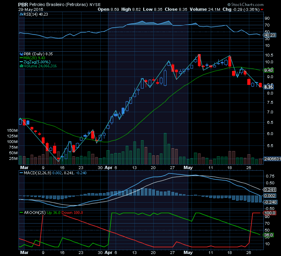This screenshot has width=281, height=256.
Task: Click the Aroon Down 100.0 legend text
Action: tap(72, 212)
